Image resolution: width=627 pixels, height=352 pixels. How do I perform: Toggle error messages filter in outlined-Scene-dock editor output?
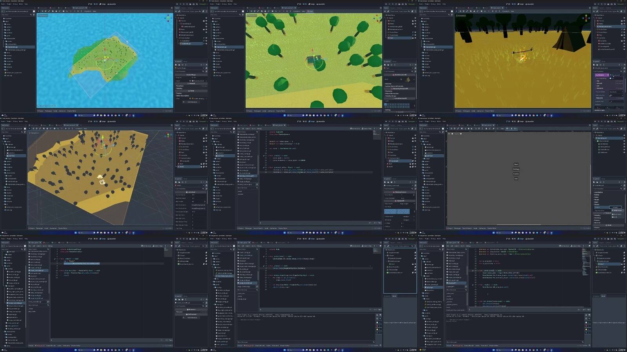pos(379,326)
